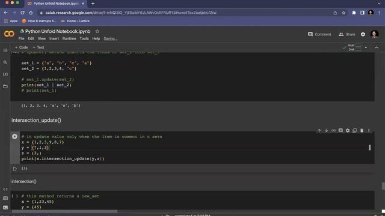The height and width of the screenshot is (216, 385).
Task: Click the intersection_update() heading
Action: pyautogui.click(x=36, y=120)
